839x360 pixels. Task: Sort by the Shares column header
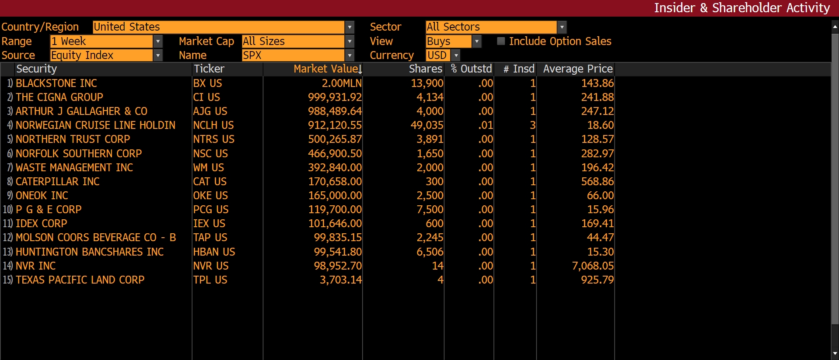(425, 69)
